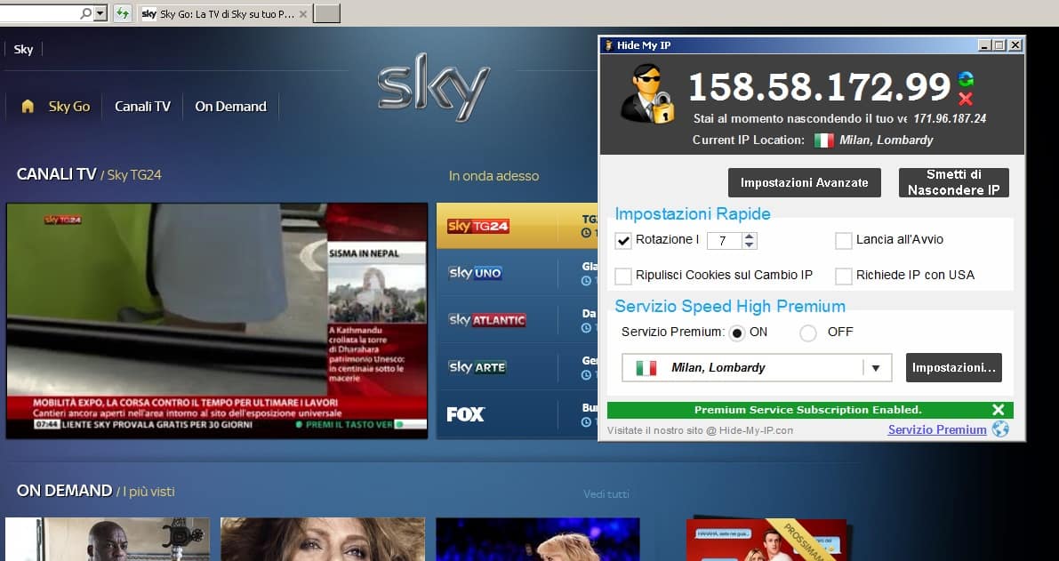Click the Milan, Lombardy location text in header

tap(887, 140)
